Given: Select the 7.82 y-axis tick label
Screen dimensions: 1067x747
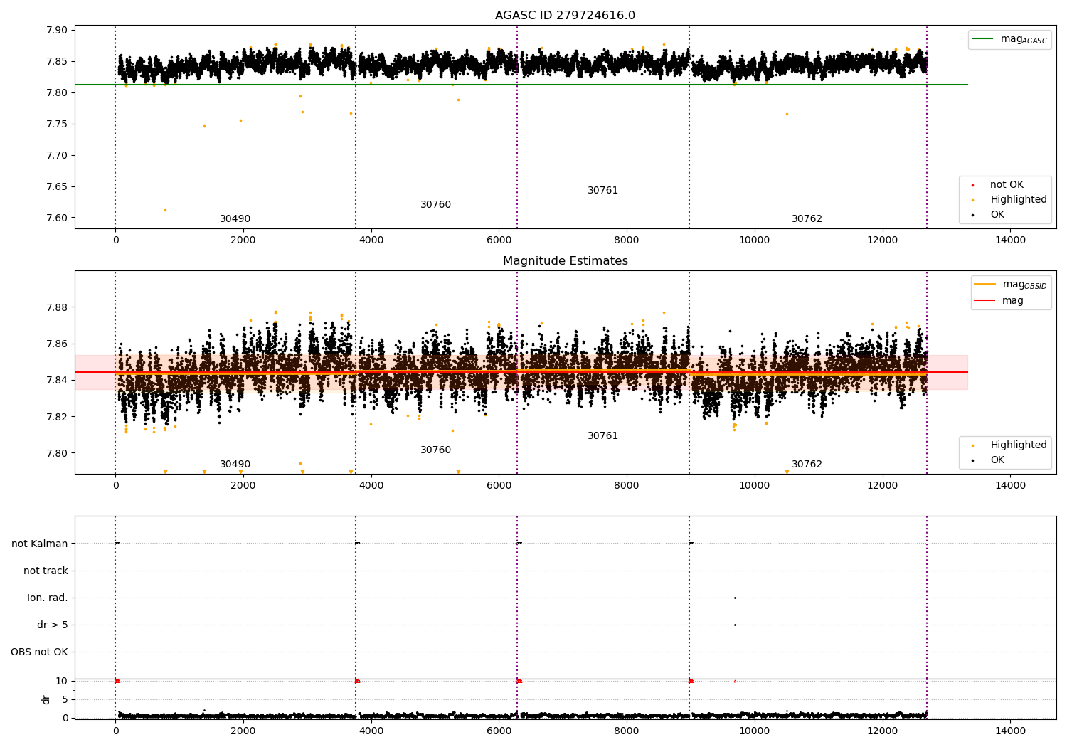Looking at the screenshot, I should tap(57, 417).
